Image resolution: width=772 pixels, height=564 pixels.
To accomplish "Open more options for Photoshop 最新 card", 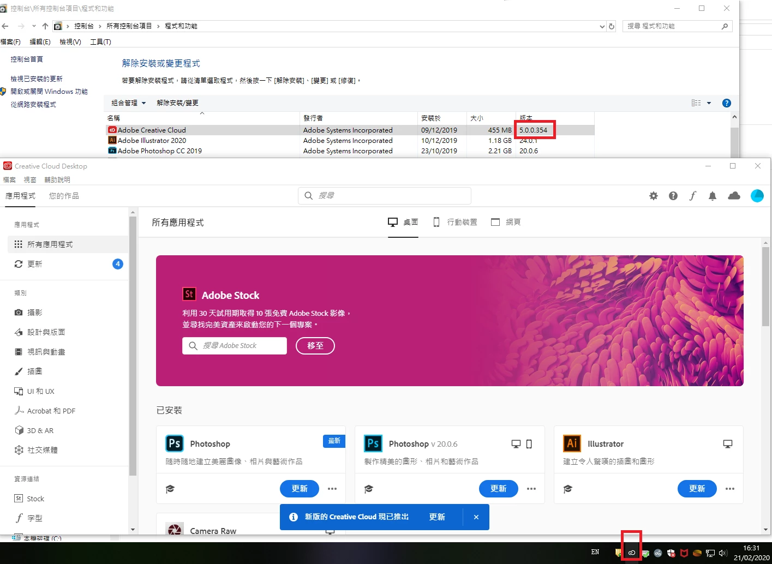I will [x=332, y=489].
